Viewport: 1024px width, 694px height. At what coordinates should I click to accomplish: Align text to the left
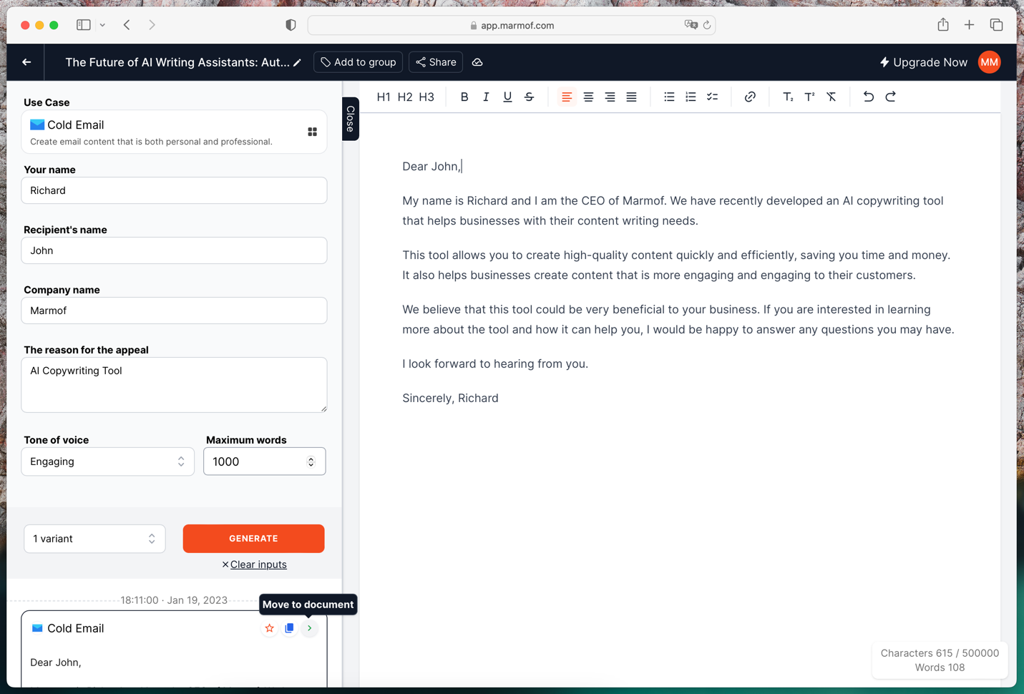[x=567, y=97]
